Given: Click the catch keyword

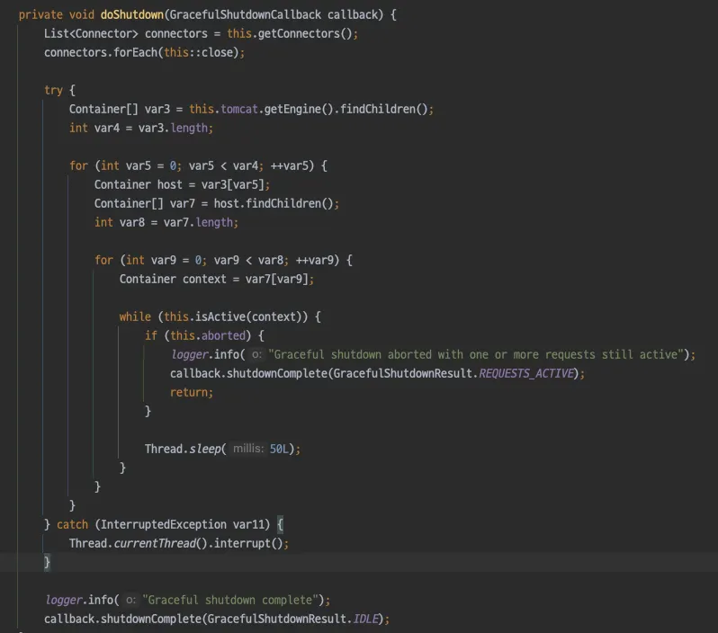Looking at the screenshot, I should point(72,524).
